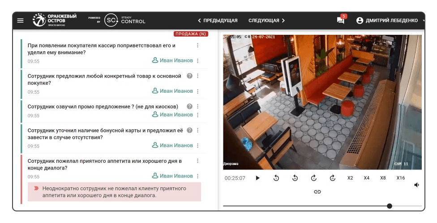Click red comment 'Неоднократно сотрудник не пожелал'
The width and height of the screenshot is (437, 223).
click(x=114, y=192)
